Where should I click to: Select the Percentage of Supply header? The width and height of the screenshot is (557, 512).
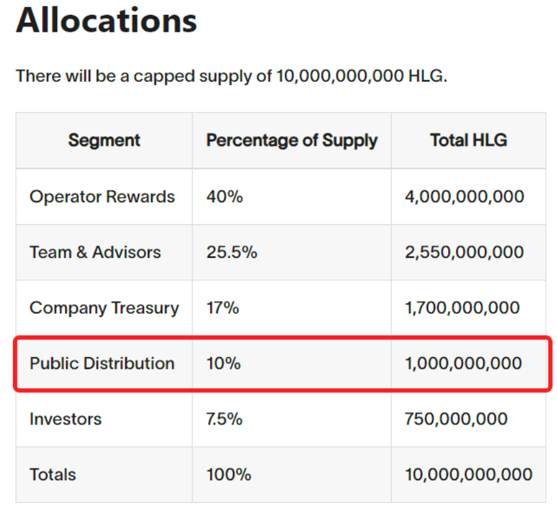point(292,140)
